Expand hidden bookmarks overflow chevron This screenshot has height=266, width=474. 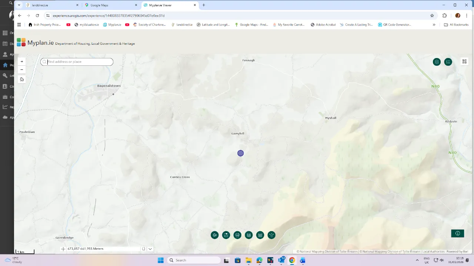434,25
